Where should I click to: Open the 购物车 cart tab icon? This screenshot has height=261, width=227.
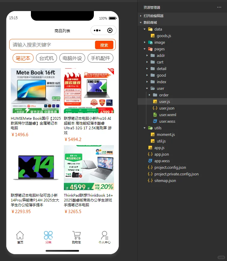76,235
